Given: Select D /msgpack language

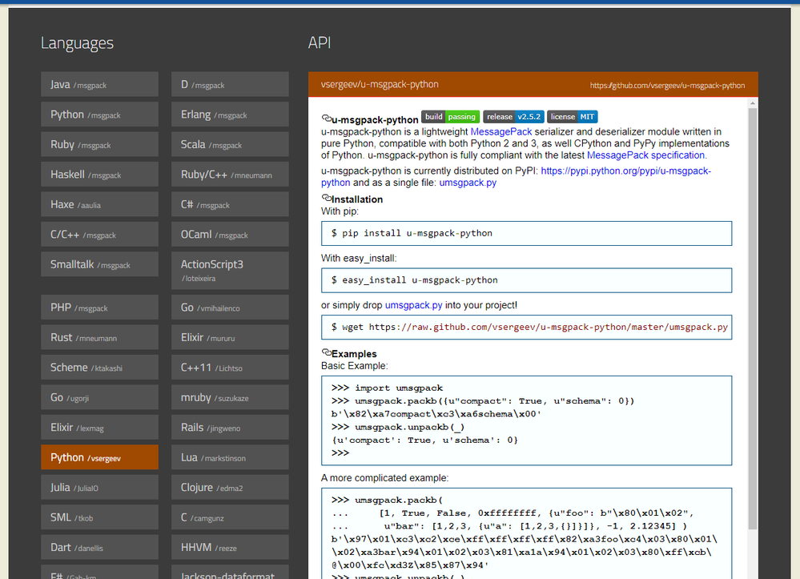Looking at the screenshot, I should tap(230, 84).
